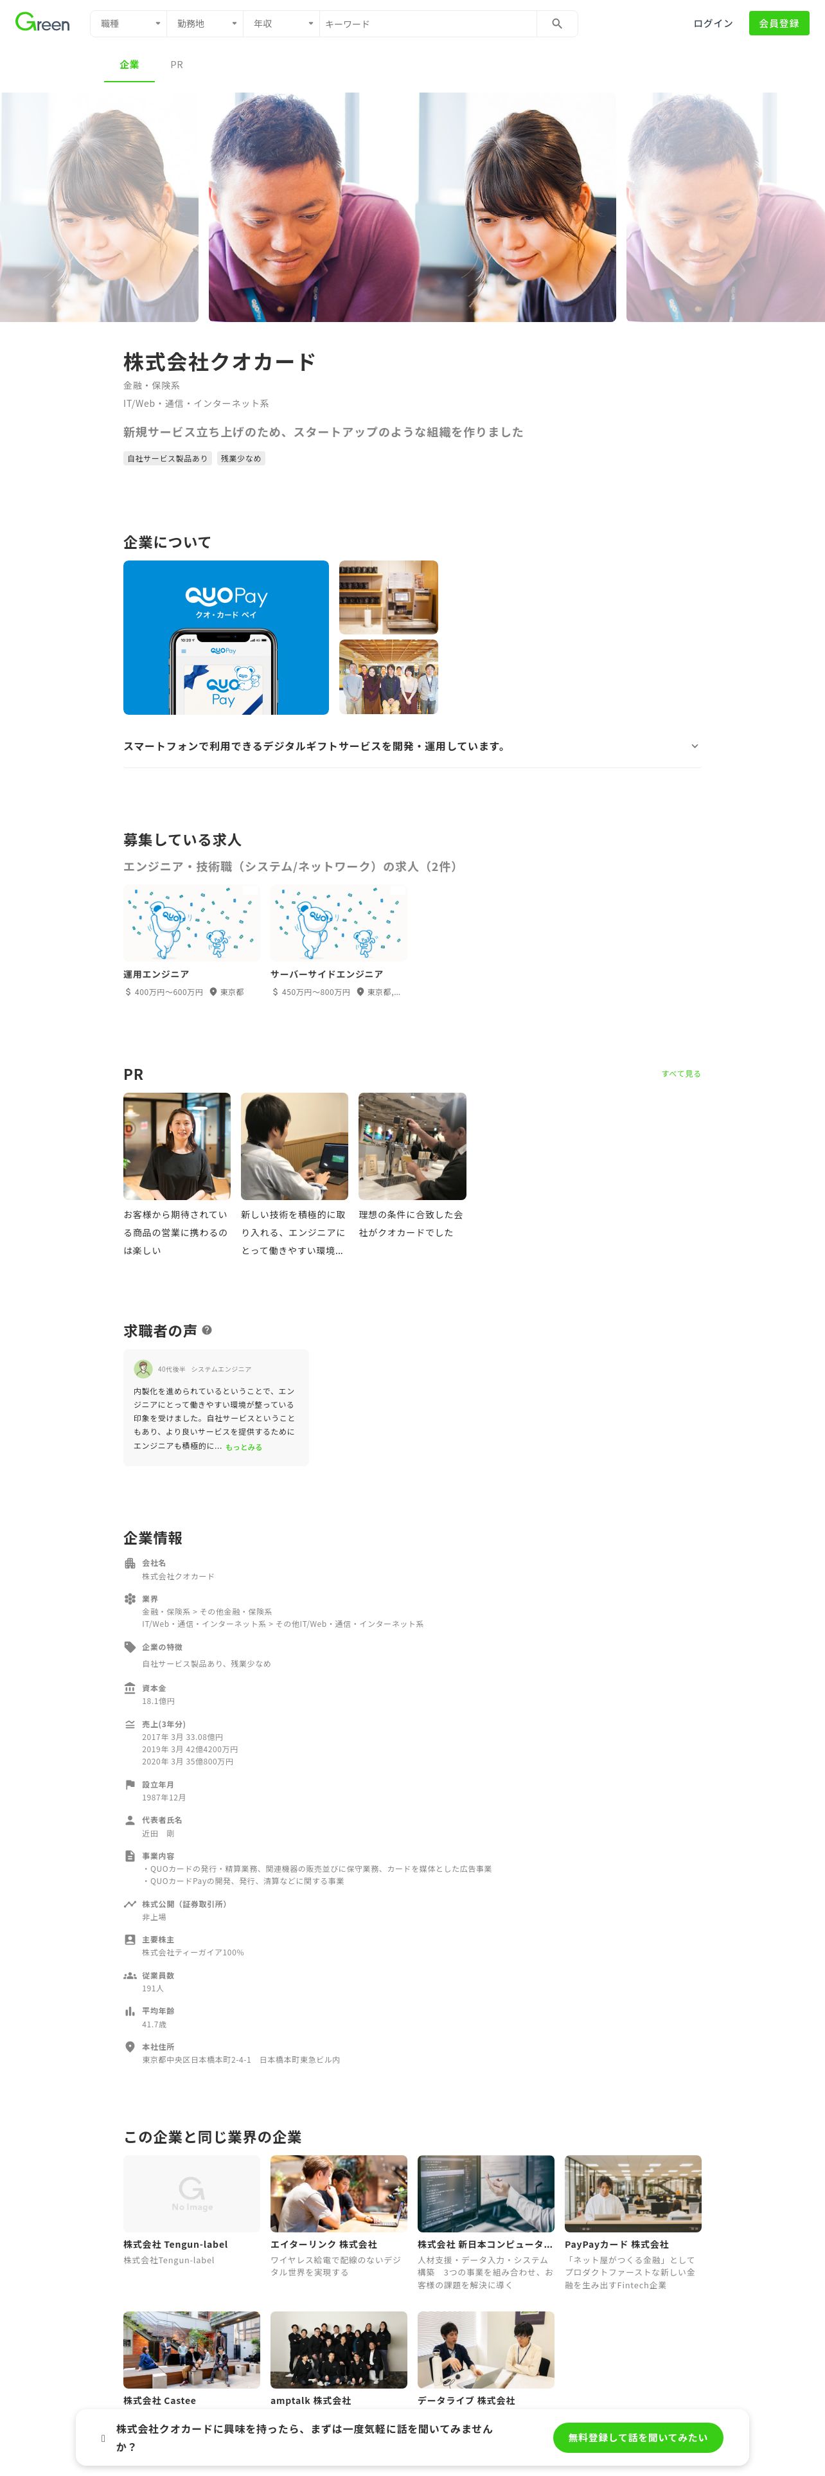825x2476 pixels.
Task: Click 無料登録して話を聞いてみたい button
Action: pyautogui.click(x=638, y=2437)
